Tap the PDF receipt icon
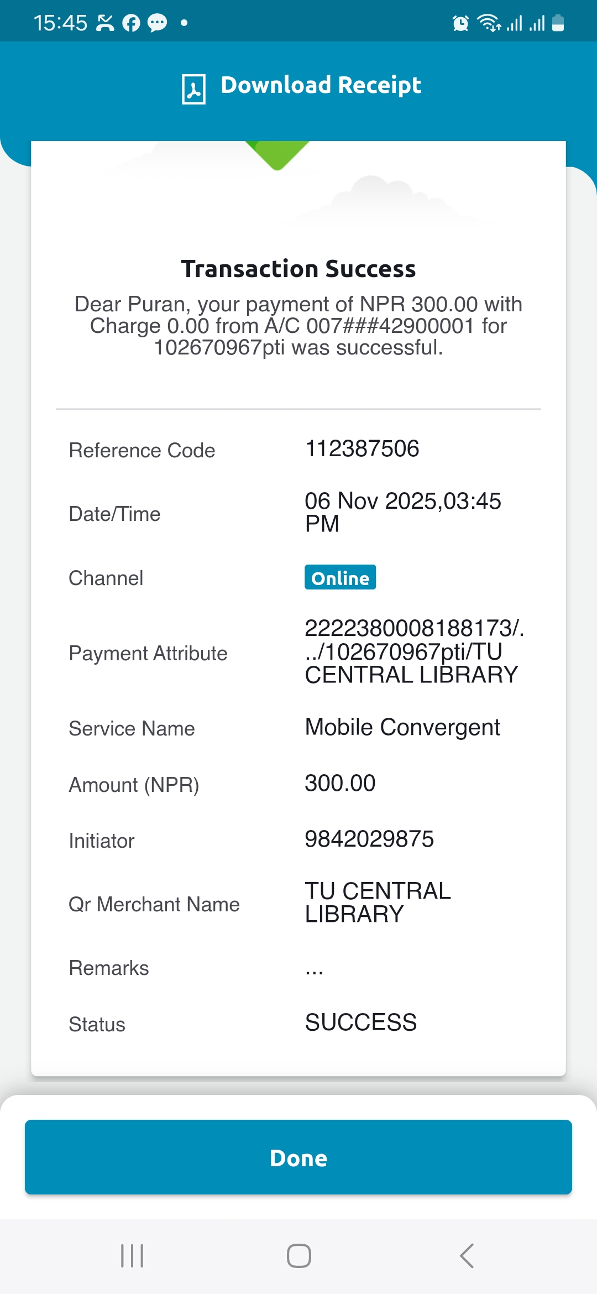Viewport: 597px width, 1294px height. click(x=193, y=88)
